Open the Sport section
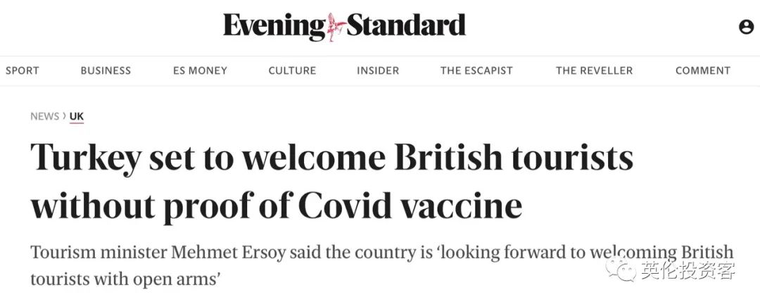The height and width of the screenshot is (304, 760). [x=23, y=70]
